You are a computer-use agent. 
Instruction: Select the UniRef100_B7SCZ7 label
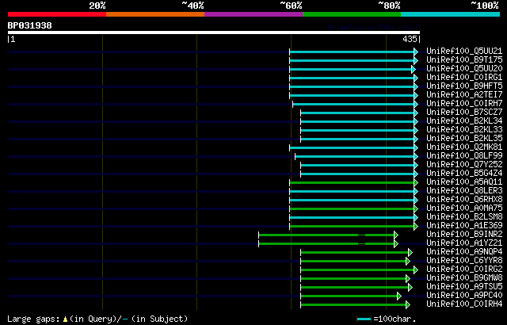pyautogui.click(x=464, y=113)
